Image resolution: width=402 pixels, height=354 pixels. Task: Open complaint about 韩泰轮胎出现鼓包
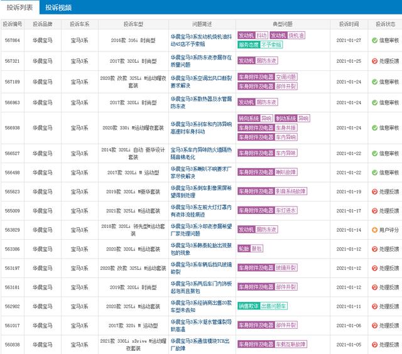coord(201,249)
